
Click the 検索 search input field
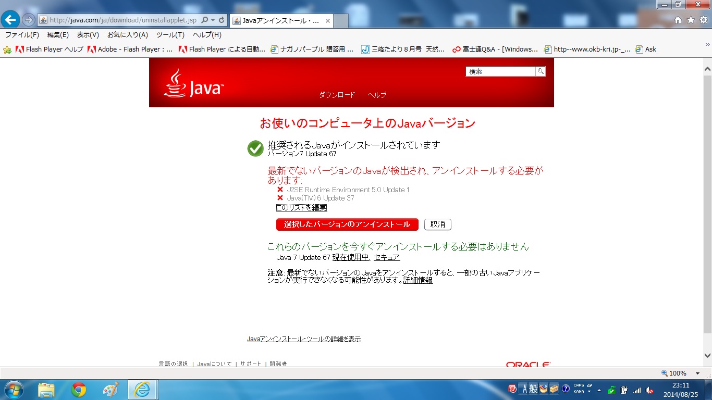pos(500,71)
